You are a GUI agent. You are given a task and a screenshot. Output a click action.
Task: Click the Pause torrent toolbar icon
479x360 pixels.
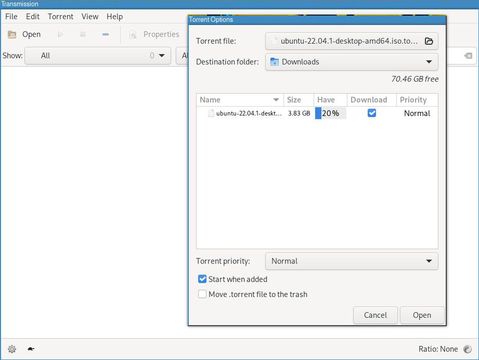click(x=83, y=34)
